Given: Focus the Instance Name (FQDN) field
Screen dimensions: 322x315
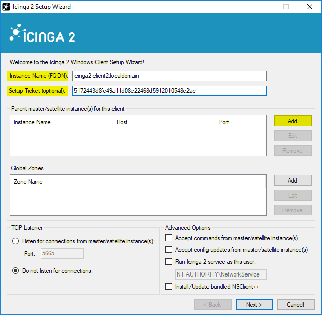Looking at the screenshot, I should pos(169,76).
